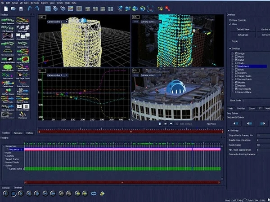
Task: Switch to the Taskview tab
Action: tap(18, 133)
